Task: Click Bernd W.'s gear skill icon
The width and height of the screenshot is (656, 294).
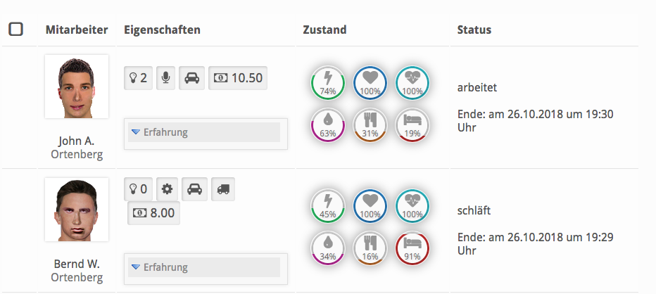Action: click(168, 188)
